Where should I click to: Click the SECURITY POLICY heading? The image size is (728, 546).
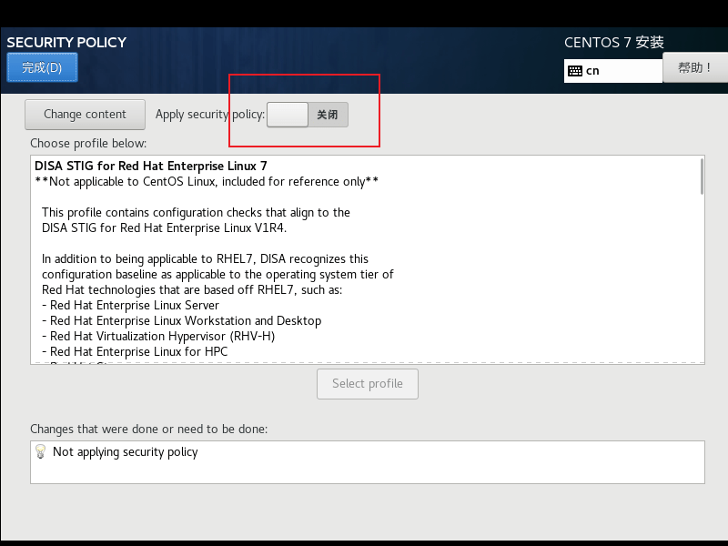click(x=66, y=42)
